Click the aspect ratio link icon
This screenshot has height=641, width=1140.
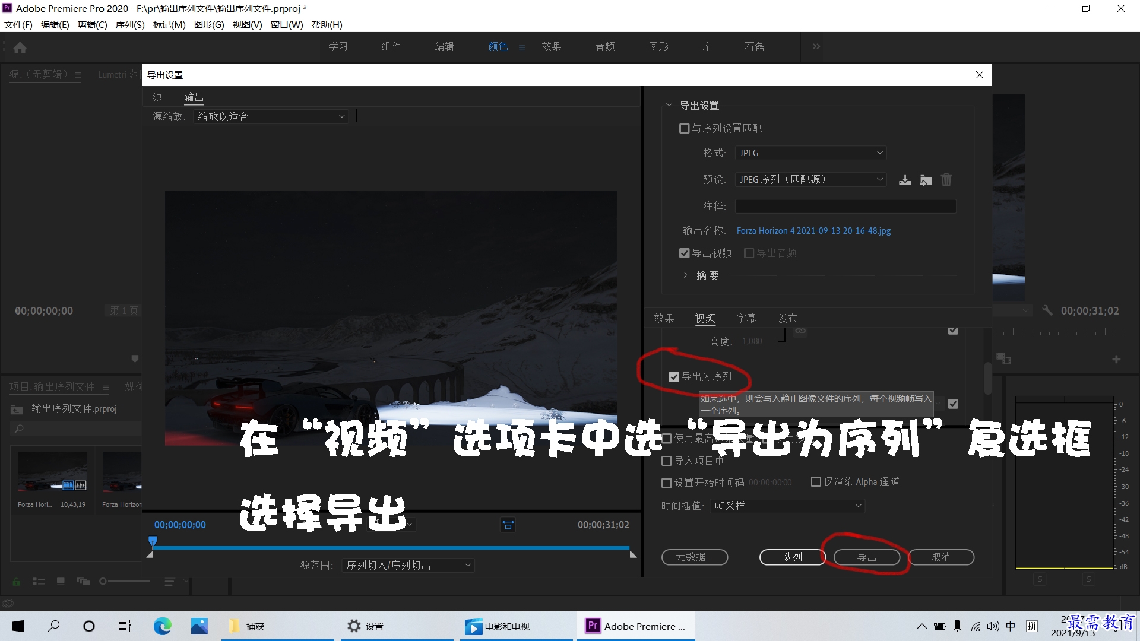tap(800, 331)
